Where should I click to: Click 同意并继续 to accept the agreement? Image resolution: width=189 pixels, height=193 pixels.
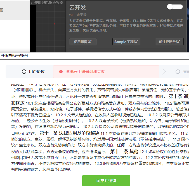(x=106, y=181)
